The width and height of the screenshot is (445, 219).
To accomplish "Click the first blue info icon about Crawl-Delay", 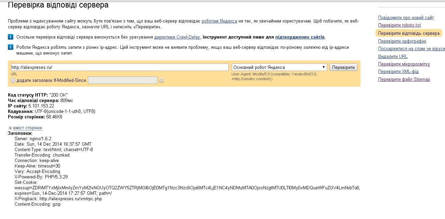I will (11, 37).
